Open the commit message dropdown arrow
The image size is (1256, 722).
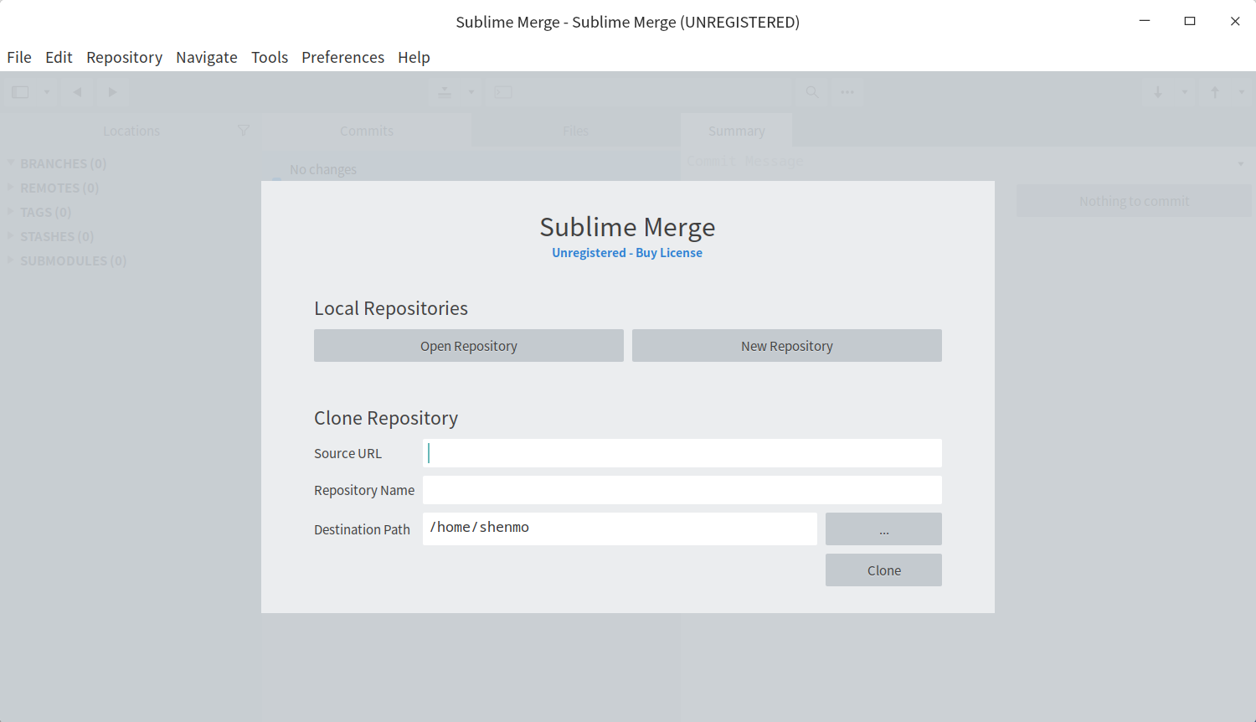pos(1241,163)
